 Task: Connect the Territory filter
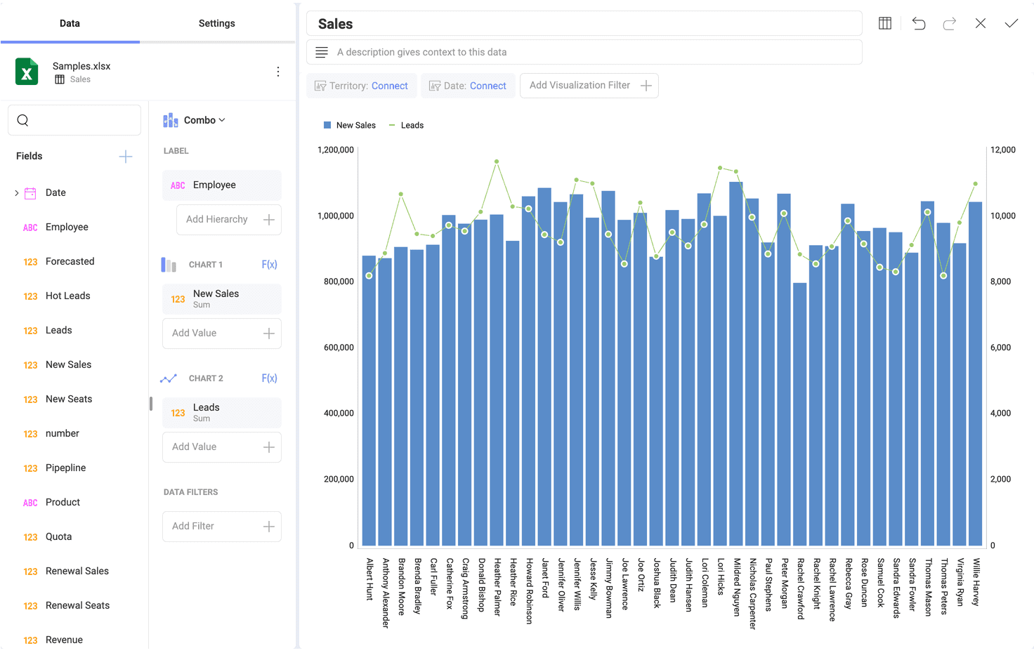point(389,86)
